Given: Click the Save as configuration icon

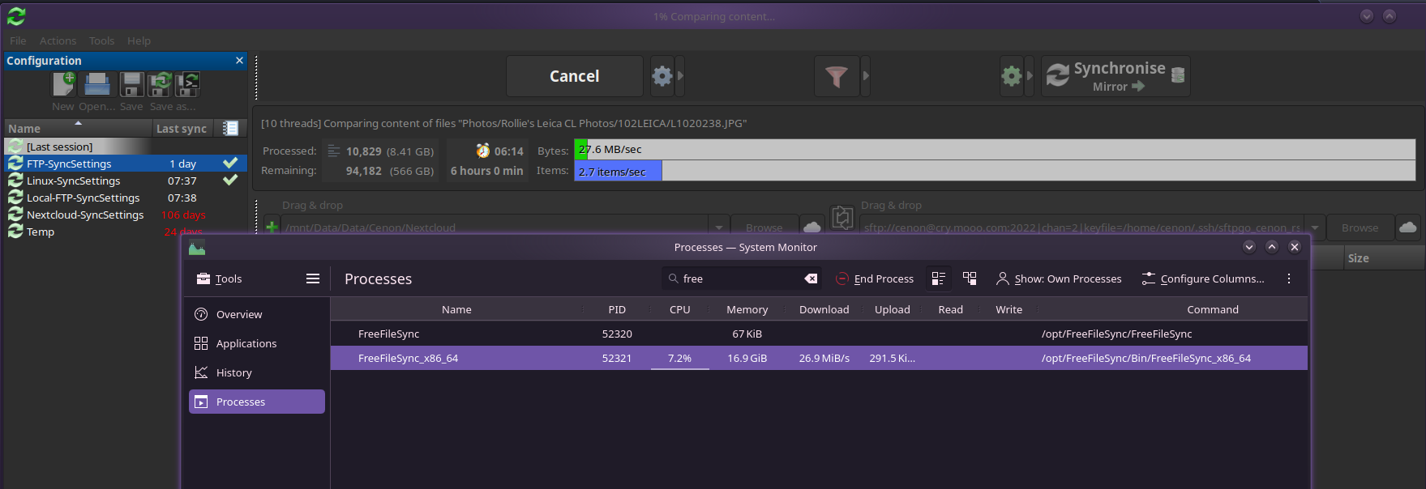Looking at the screenshot, I should pyautogui.click(x=160, y=84).
